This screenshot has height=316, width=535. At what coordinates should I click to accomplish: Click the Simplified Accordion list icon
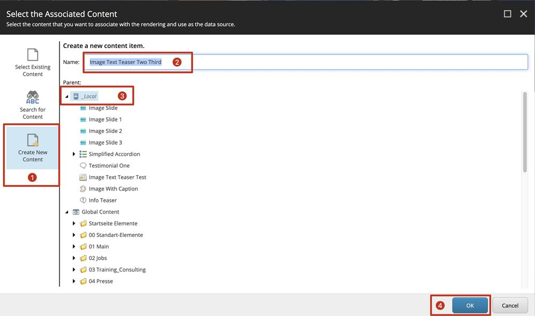[83, 154]
